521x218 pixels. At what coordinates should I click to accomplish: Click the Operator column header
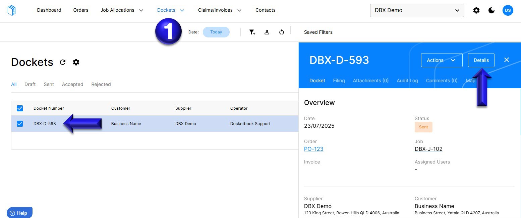click(x=239, y=108)
